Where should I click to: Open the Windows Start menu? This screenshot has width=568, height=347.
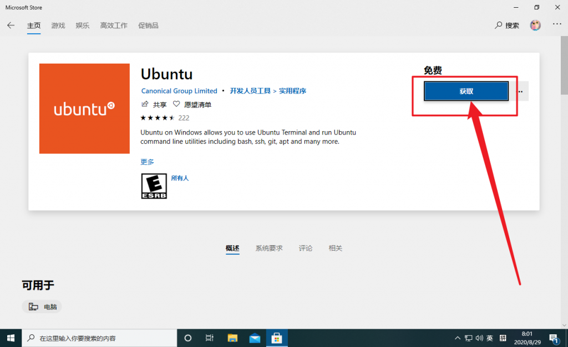11,338
